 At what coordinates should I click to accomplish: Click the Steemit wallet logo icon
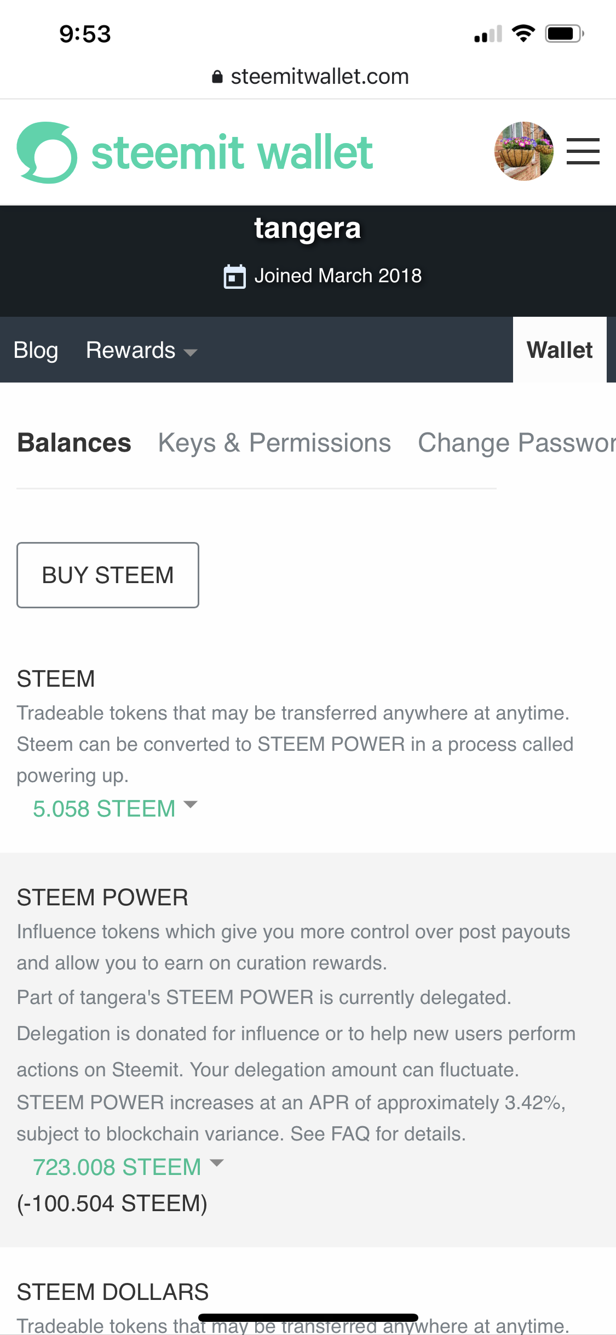point(47,152)
